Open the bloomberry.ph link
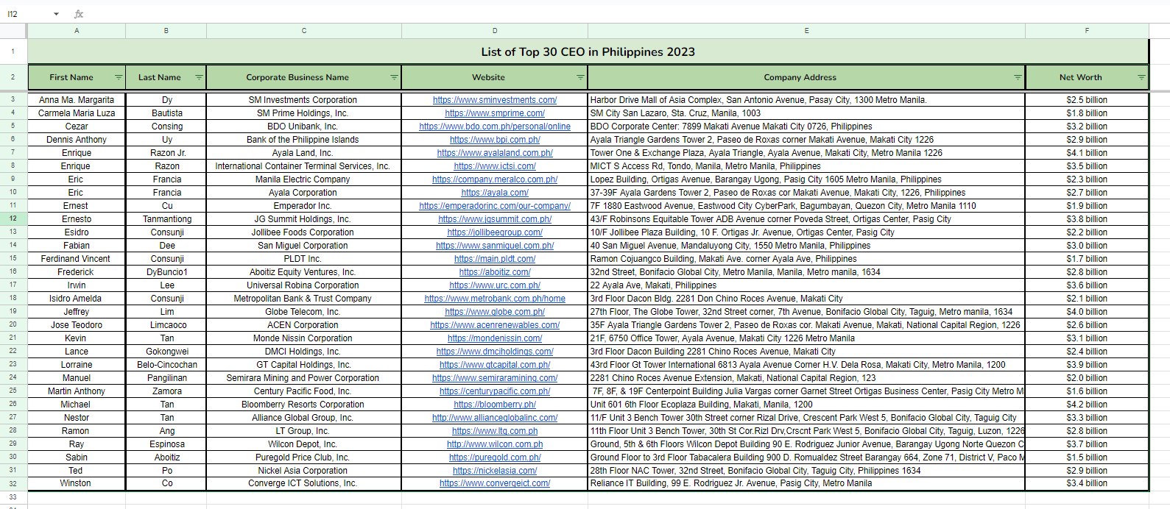 pos(495,405)
